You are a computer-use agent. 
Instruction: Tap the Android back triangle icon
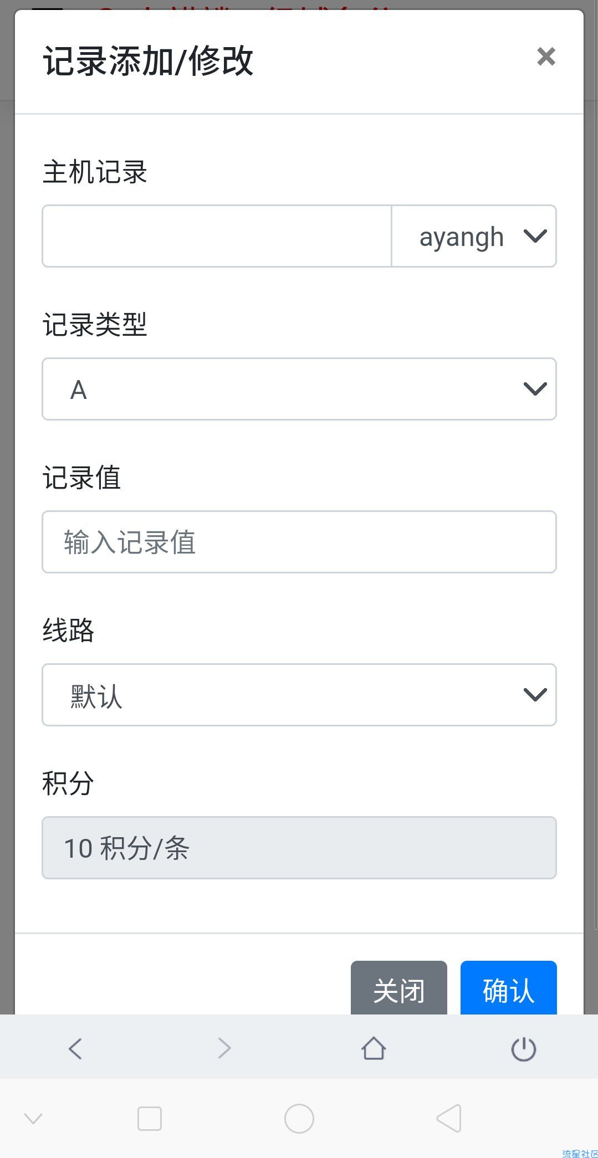[x=449, y=1118]
